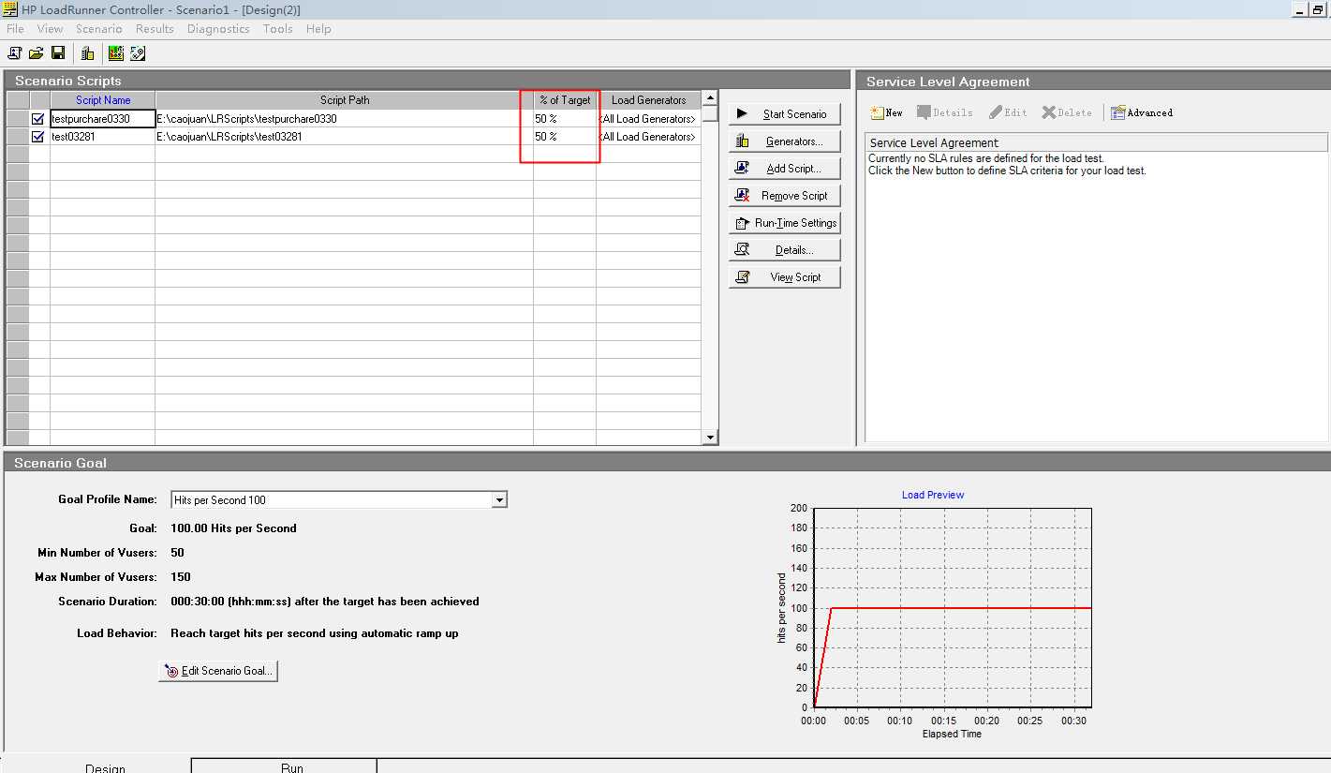
Task: Click path E:\caojuan\LRScripts\test03281
Action: (x=345, y=137)
